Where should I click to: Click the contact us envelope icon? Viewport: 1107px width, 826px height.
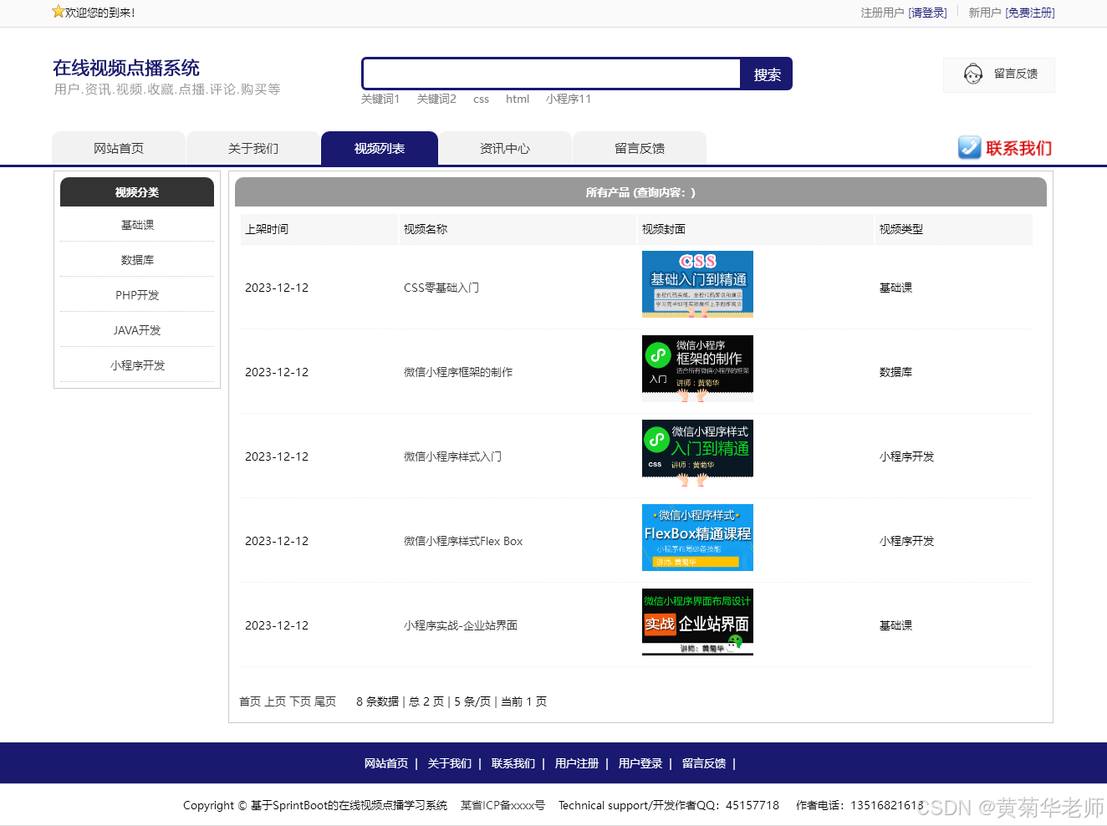(969, 148)
